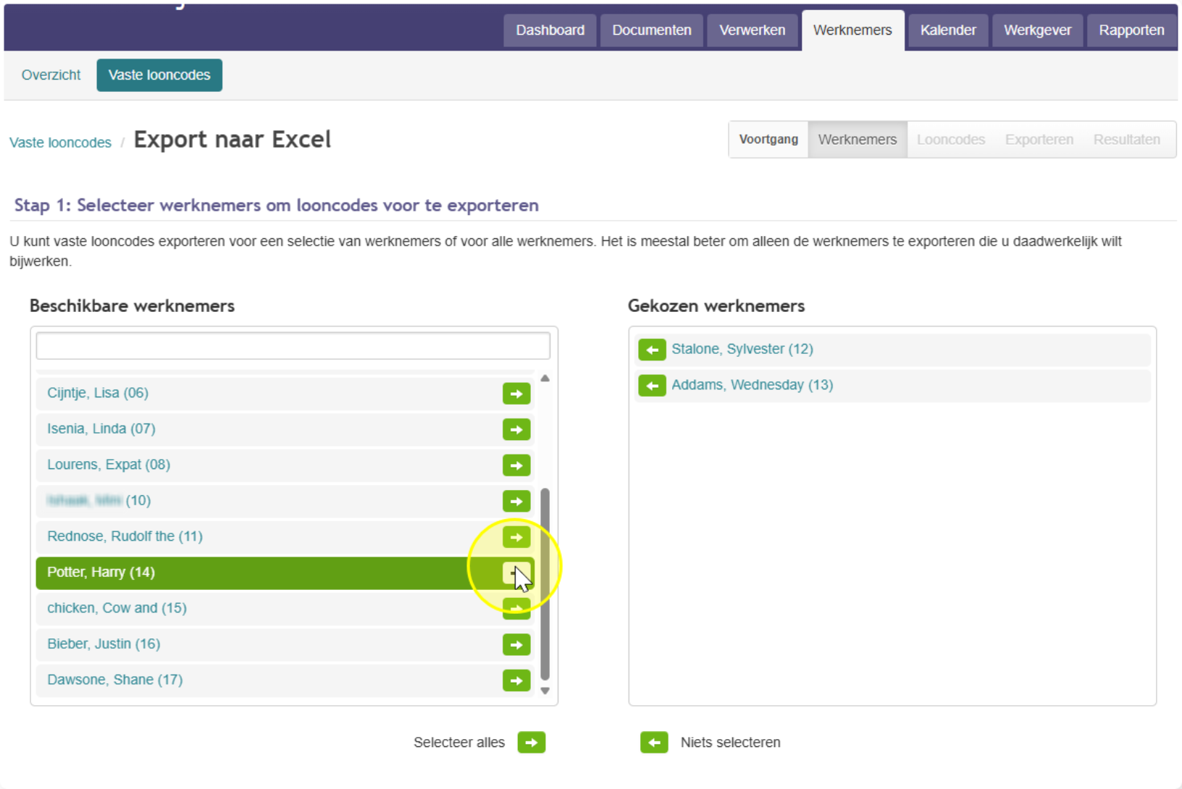Add employee number (10) with arrow
Screen dimensions: 1182x789
(x=516, y=501)
